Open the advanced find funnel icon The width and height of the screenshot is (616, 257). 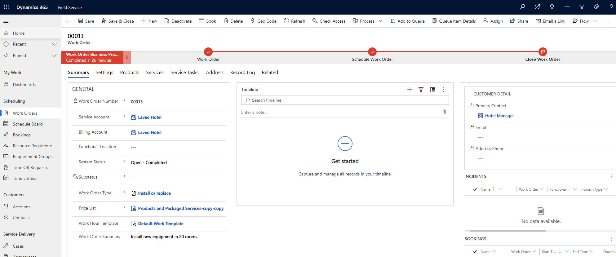coord(582,7)
